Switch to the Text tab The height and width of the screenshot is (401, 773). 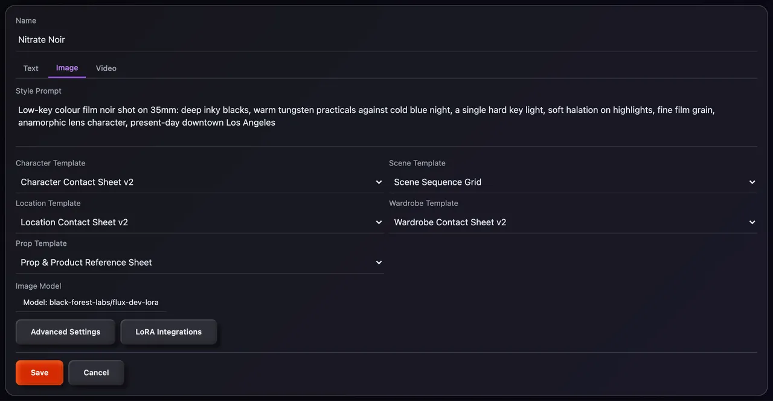coord(31,68)
